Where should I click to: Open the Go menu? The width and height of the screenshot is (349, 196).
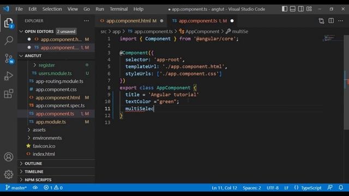(x=87, y=9)
